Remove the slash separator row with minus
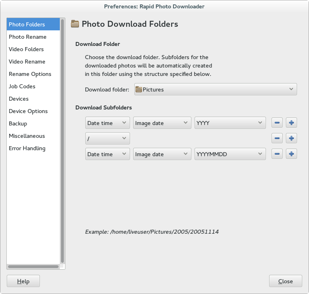The width and height of the screenshot is (309, 294). pyautogui.click(x=277, y=138)
